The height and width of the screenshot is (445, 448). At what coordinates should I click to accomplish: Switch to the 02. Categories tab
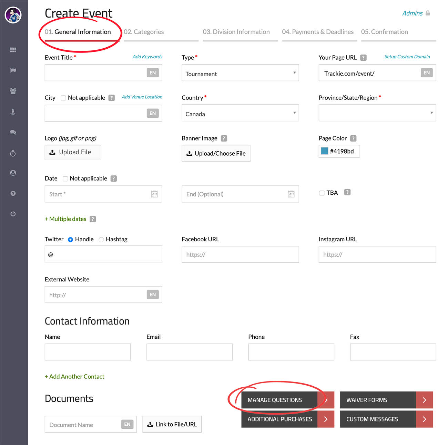click(144, 32)
